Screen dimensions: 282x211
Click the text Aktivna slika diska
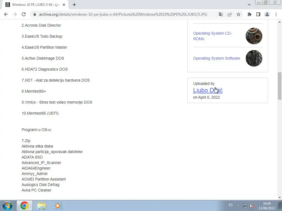37,146
